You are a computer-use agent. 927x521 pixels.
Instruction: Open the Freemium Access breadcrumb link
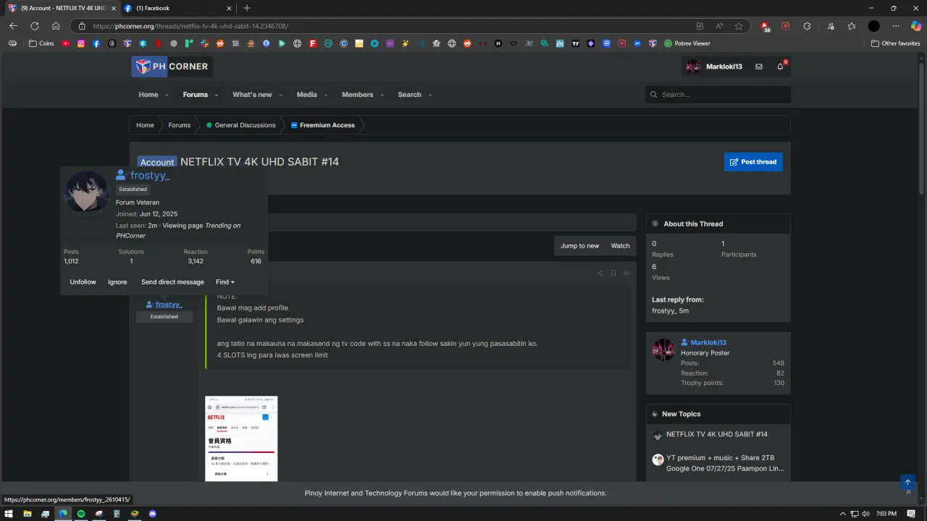(x=323, y=125)
